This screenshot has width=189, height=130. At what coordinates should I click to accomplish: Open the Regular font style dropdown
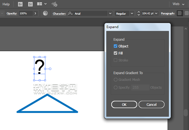tap(131, 14)
